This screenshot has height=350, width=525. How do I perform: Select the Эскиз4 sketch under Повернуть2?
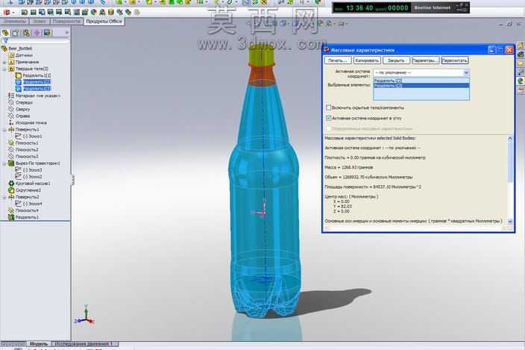(29, 204)
